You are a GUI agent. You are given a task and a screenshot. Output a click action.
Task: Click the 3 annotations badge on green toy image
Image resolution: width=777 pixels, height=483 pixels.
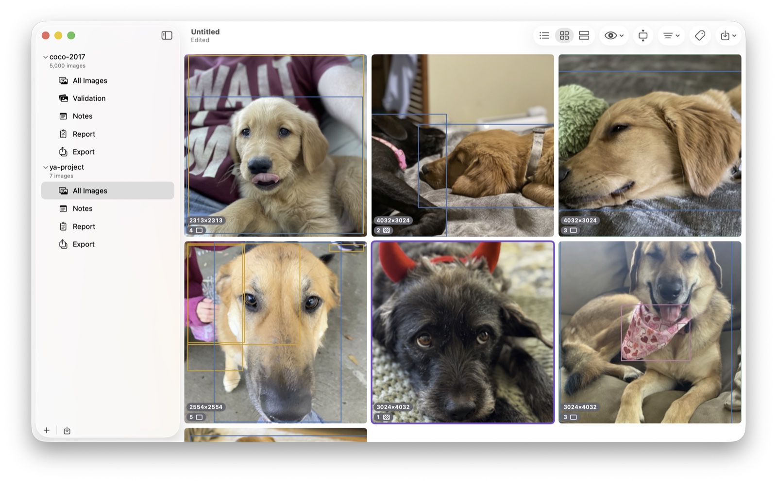click(x=570, y=230)
